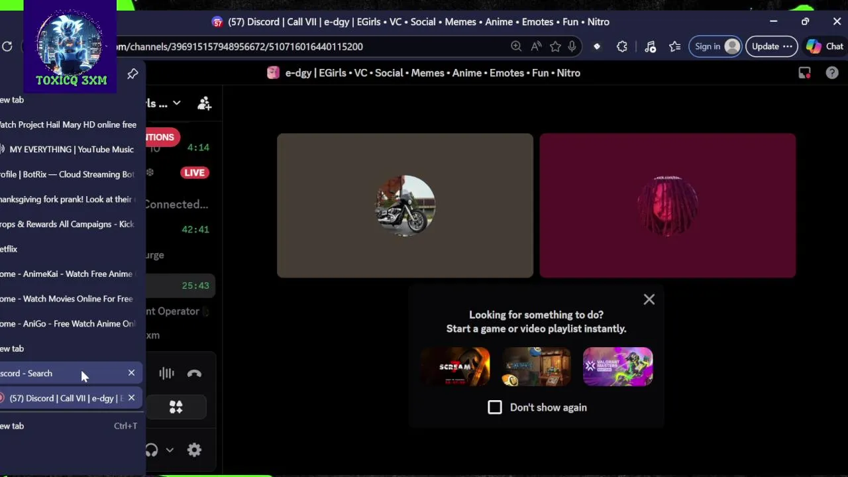Close the (57) Discord Call VII tab
Image resolution: width=848 pixels, height=477 pixels.
131,398
